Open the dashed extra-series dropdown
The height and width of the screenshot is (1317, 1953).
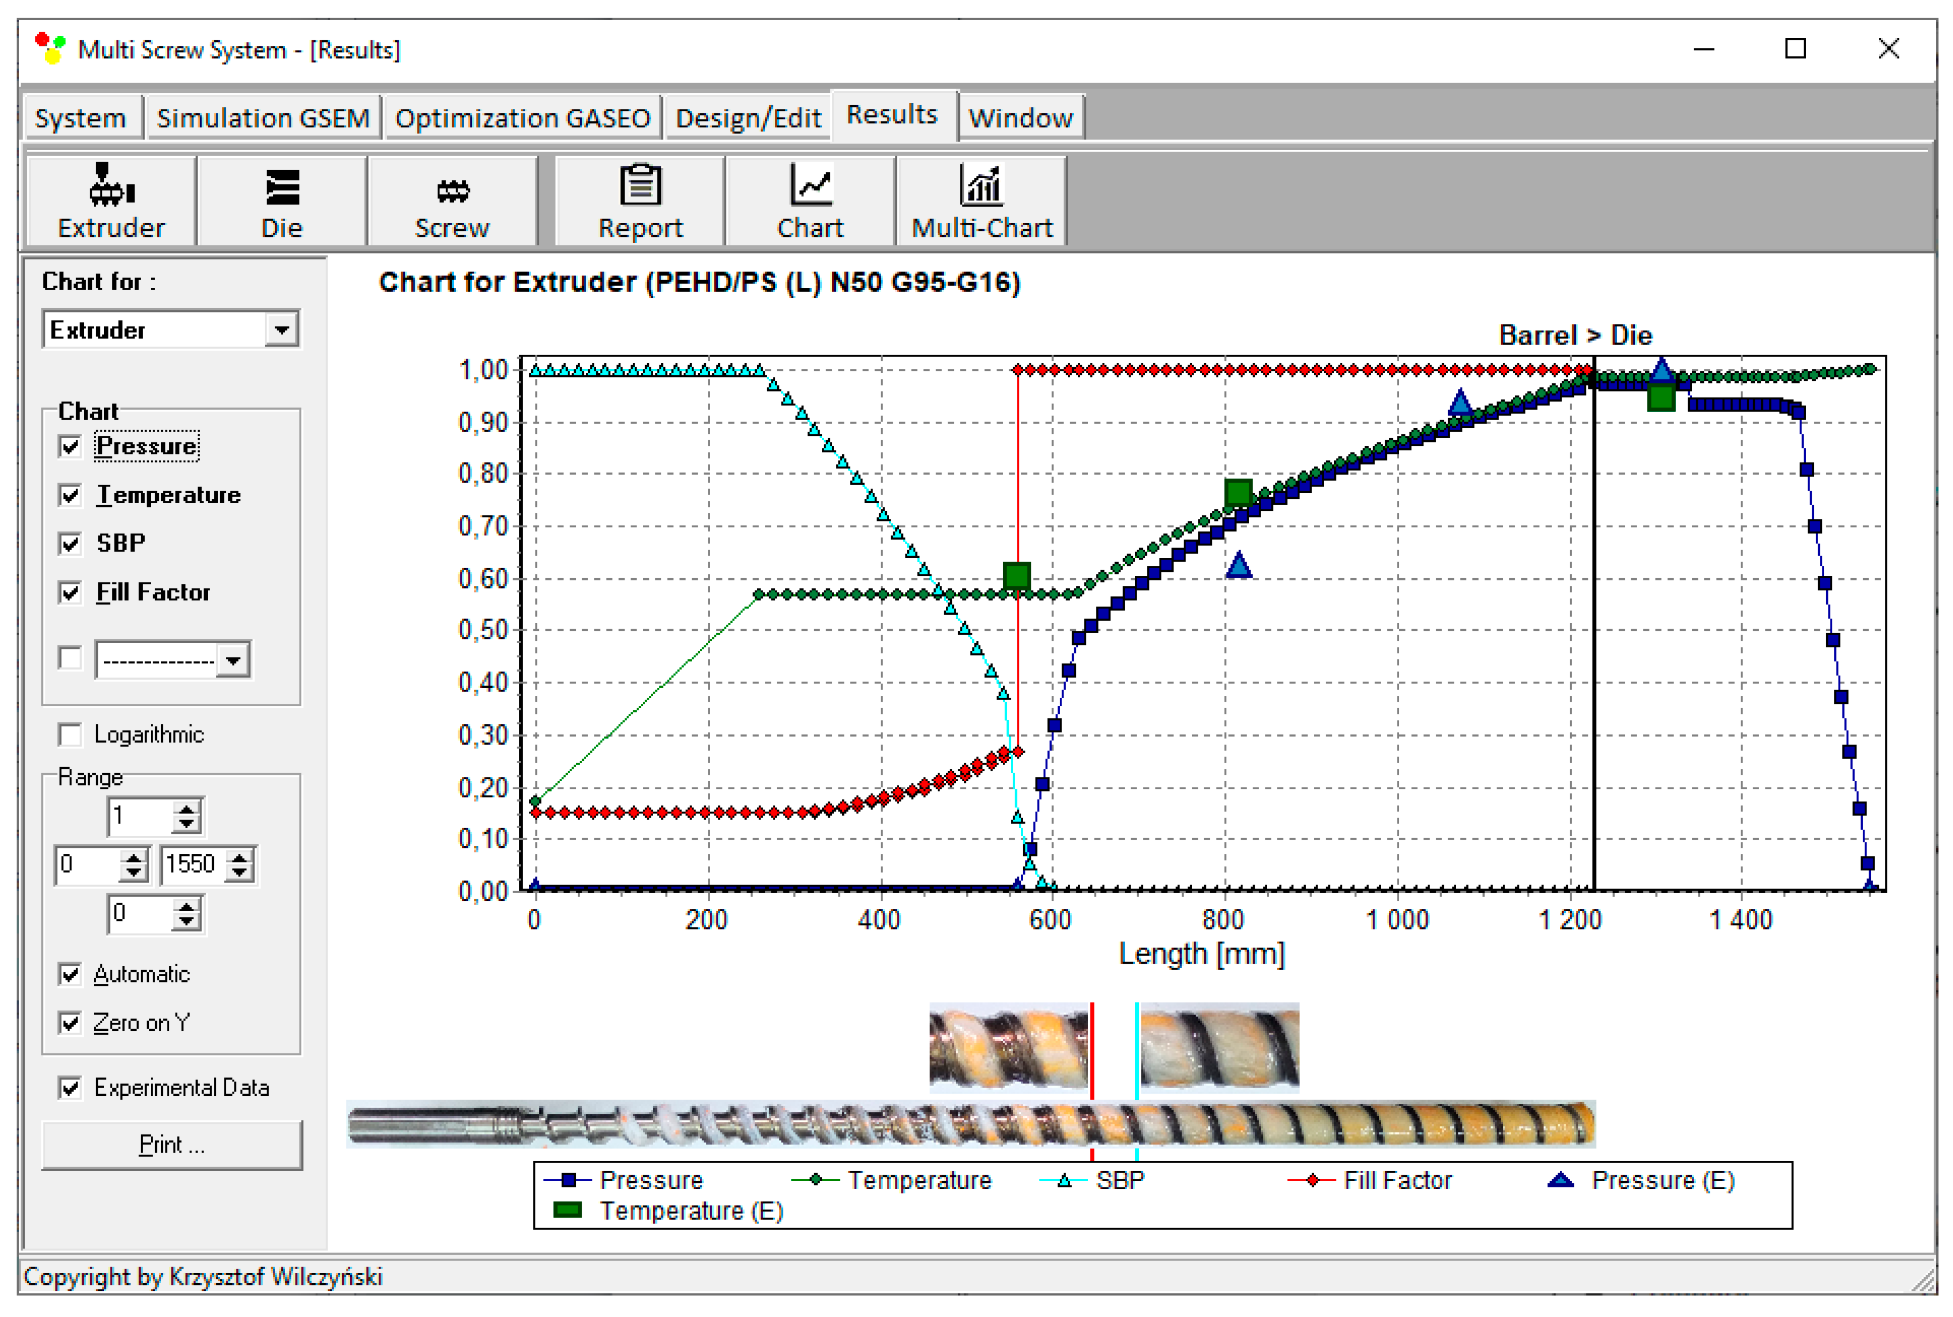point(233,660)
